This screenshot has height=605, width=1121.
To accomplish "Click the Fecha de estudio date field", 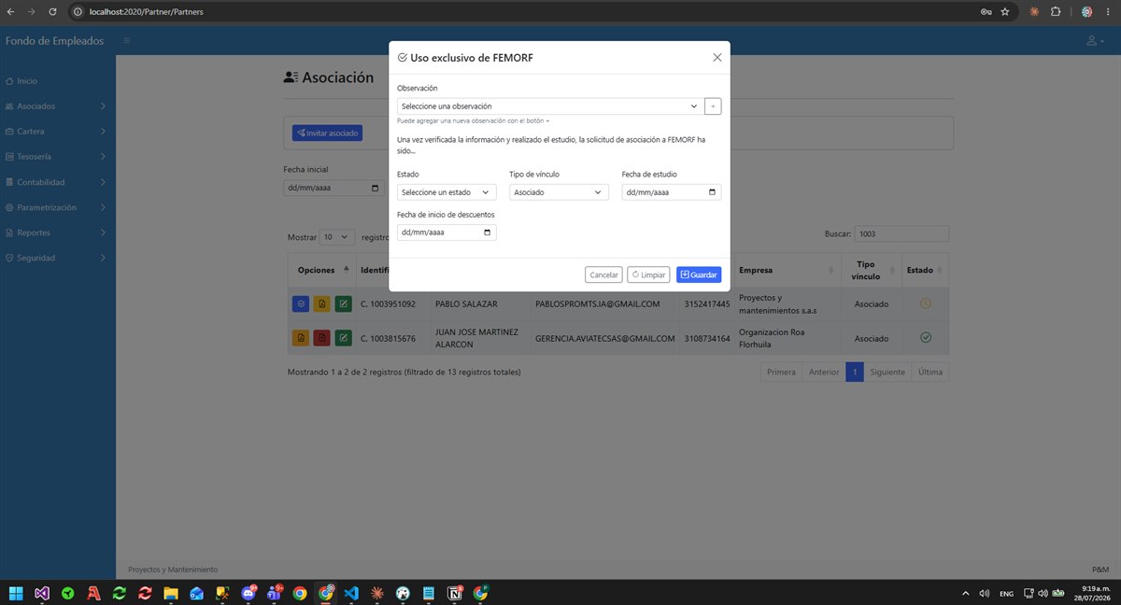I will (671, 192).
